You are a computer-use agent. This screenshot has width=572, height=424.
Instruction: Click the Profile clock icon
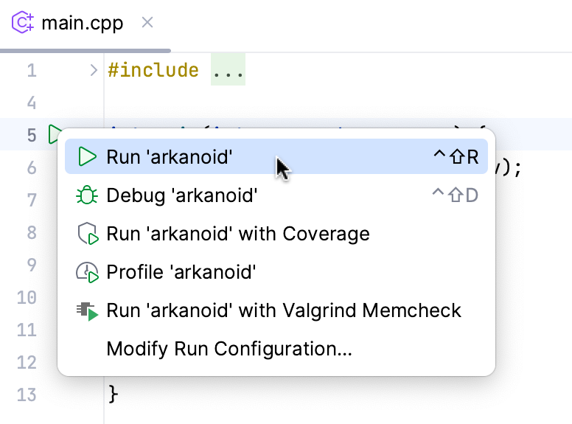click(x=88, y=273)
